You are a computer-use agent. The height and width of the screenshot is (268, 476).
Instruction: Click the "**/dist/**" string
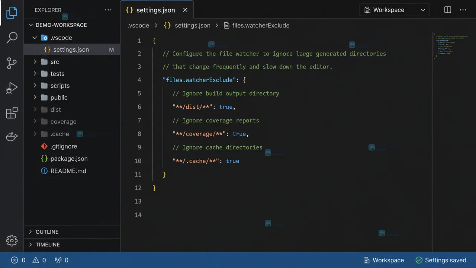(192, 107)
